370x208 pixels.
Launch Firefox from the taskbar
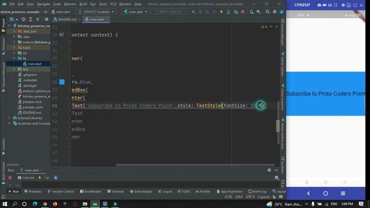[x=55, y=204]
